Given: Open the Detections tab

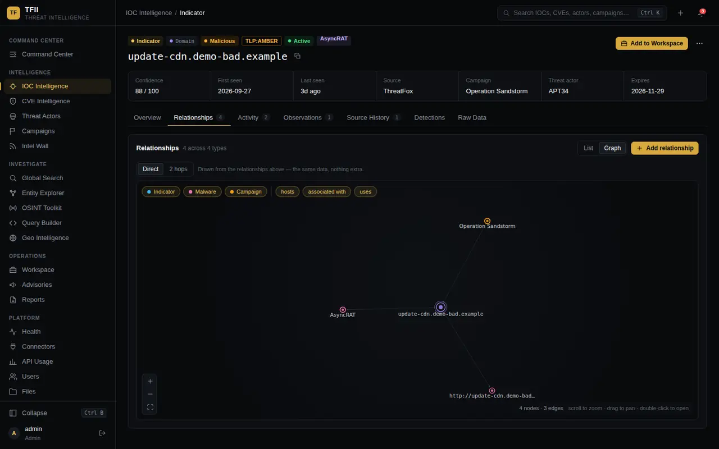Looking at the screenshot, I should tap(430, 117).
